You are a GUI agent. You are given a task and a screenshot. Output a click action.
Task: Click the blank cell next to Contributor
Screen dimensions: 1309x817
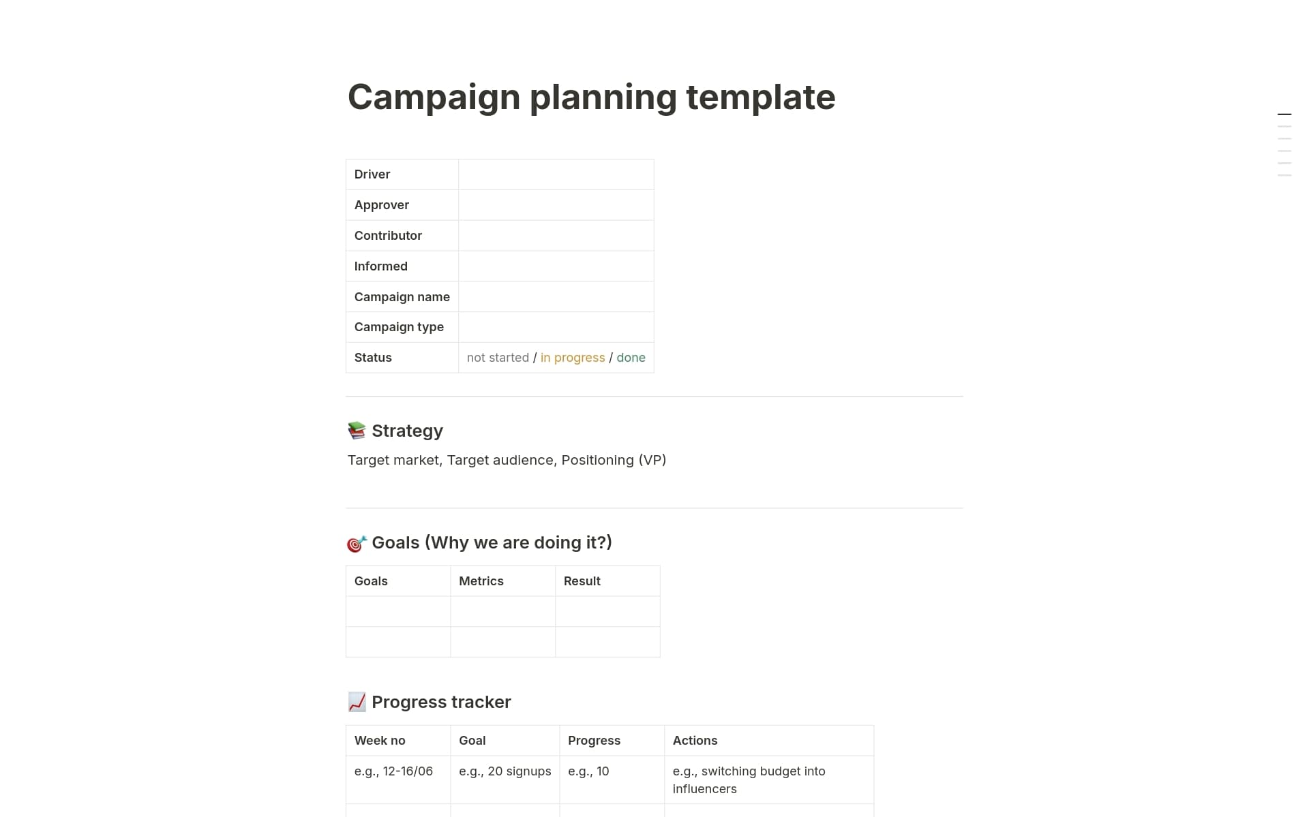(556, 236)
